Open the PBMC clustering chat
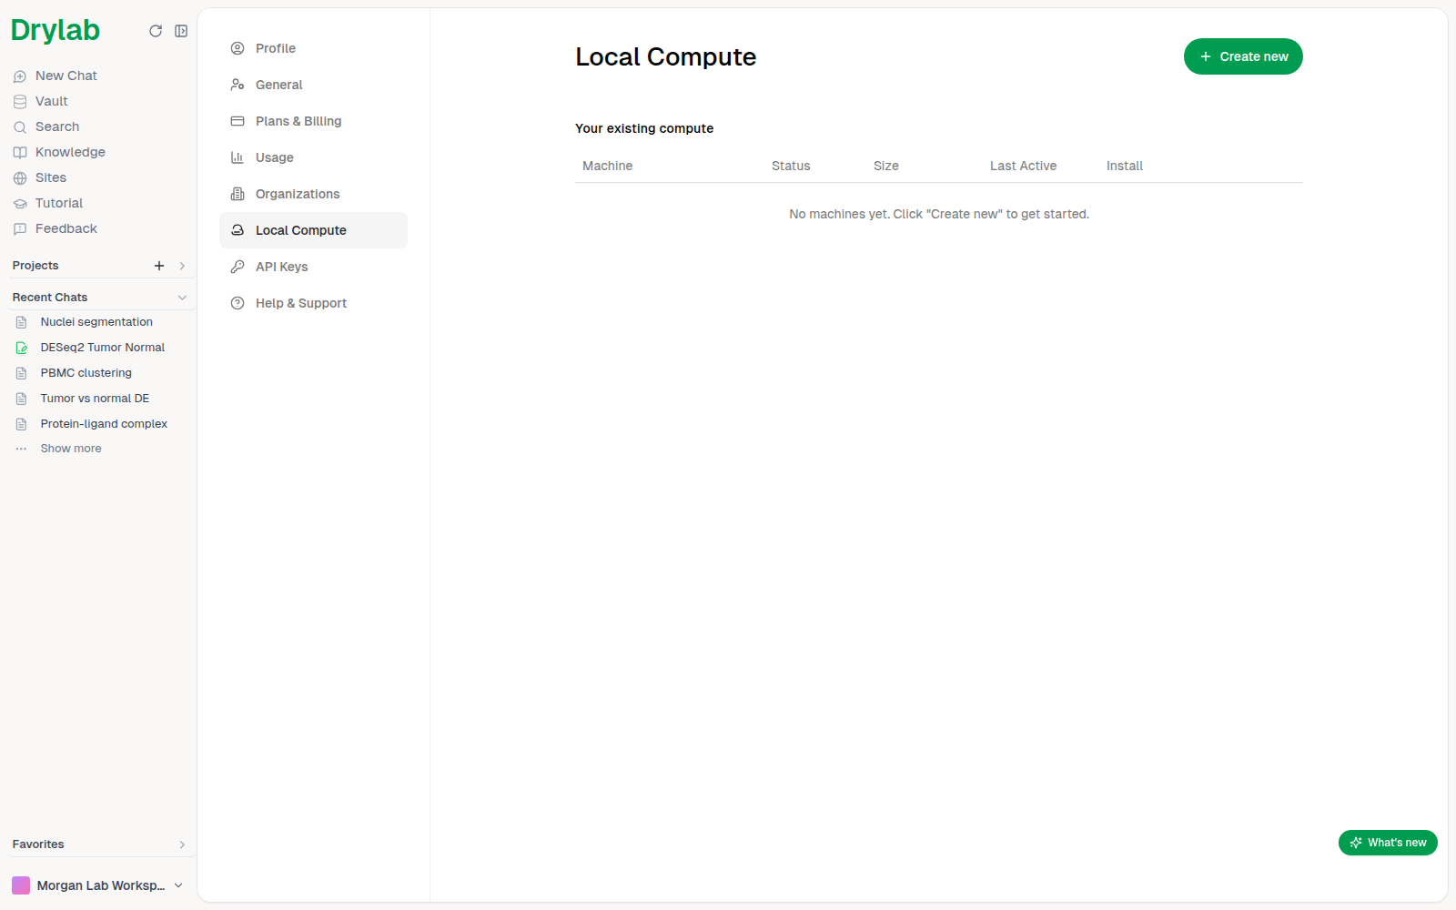Screen dimensions: 1456x910 (x=86, y=373)
